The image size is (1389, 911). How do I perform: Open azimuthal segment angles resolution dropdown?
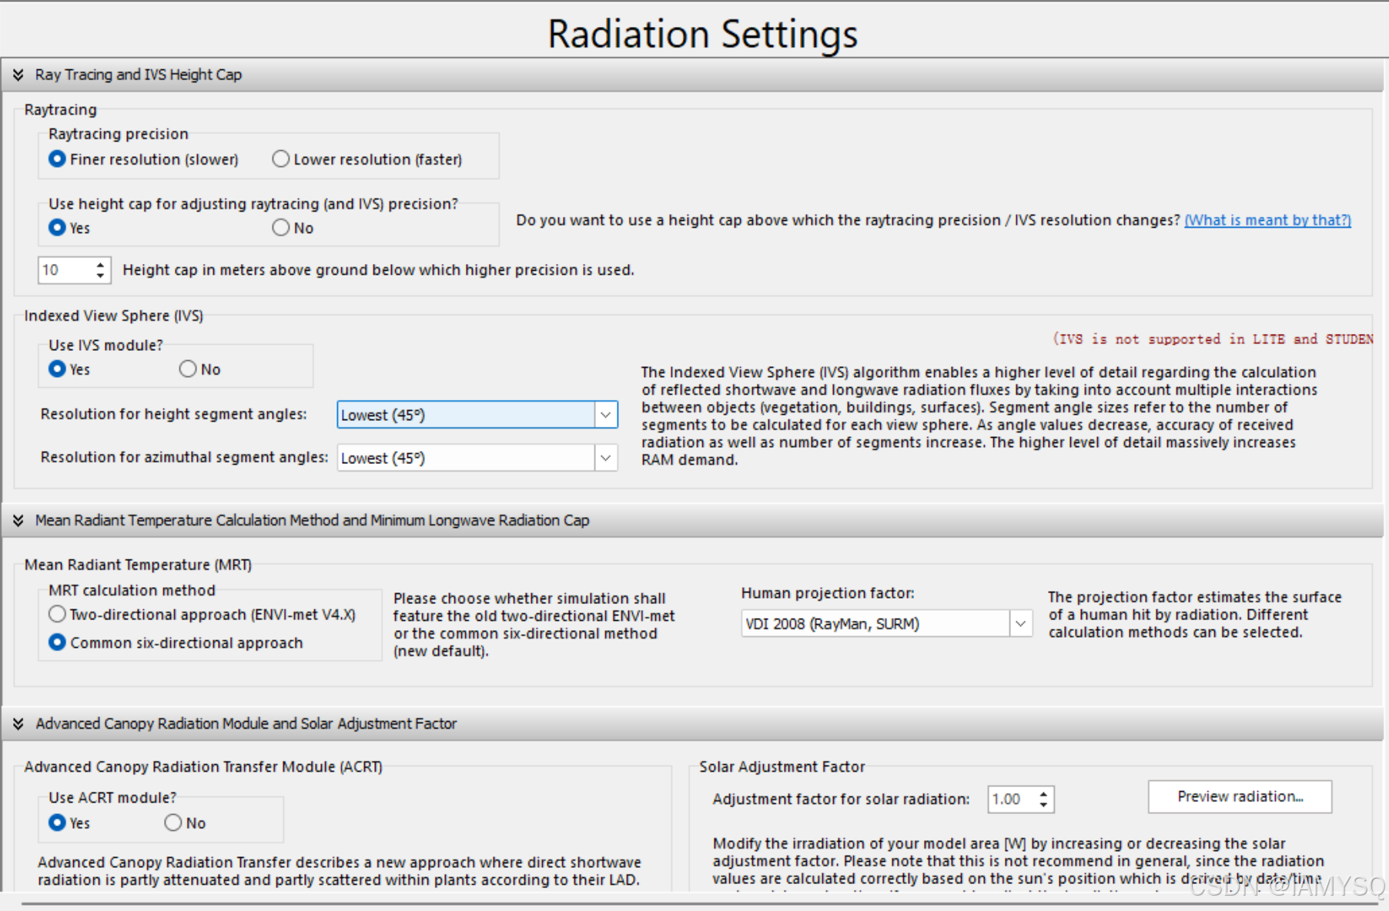tap(606, 458)
